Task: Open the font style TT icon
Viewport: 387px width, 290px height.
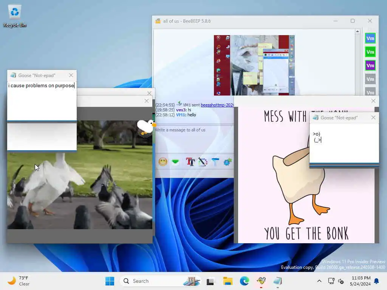Action: 190,162
